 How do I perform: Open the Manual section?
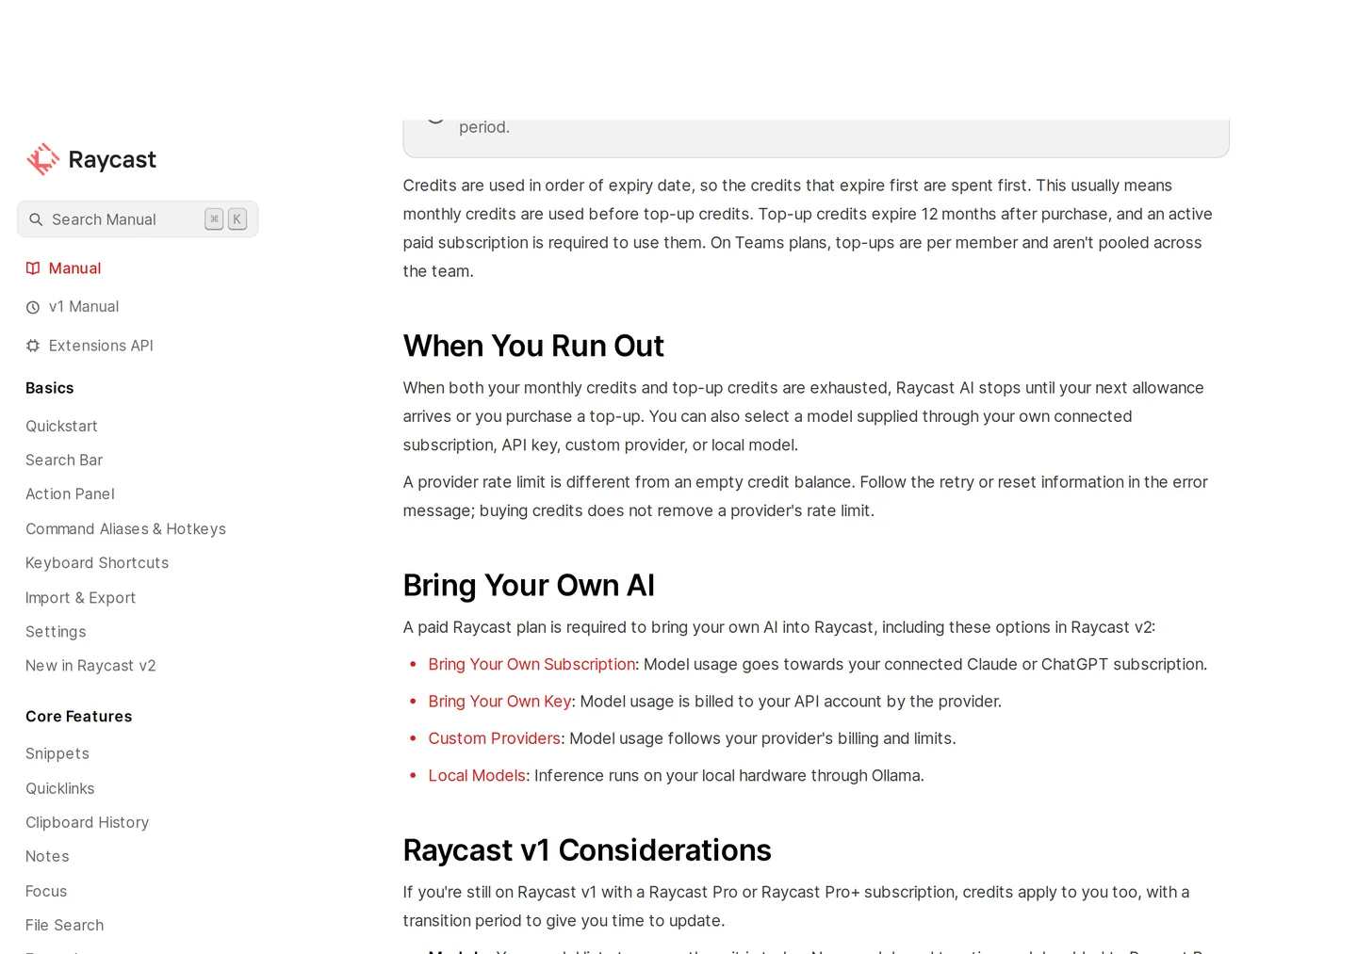[74, 268]
